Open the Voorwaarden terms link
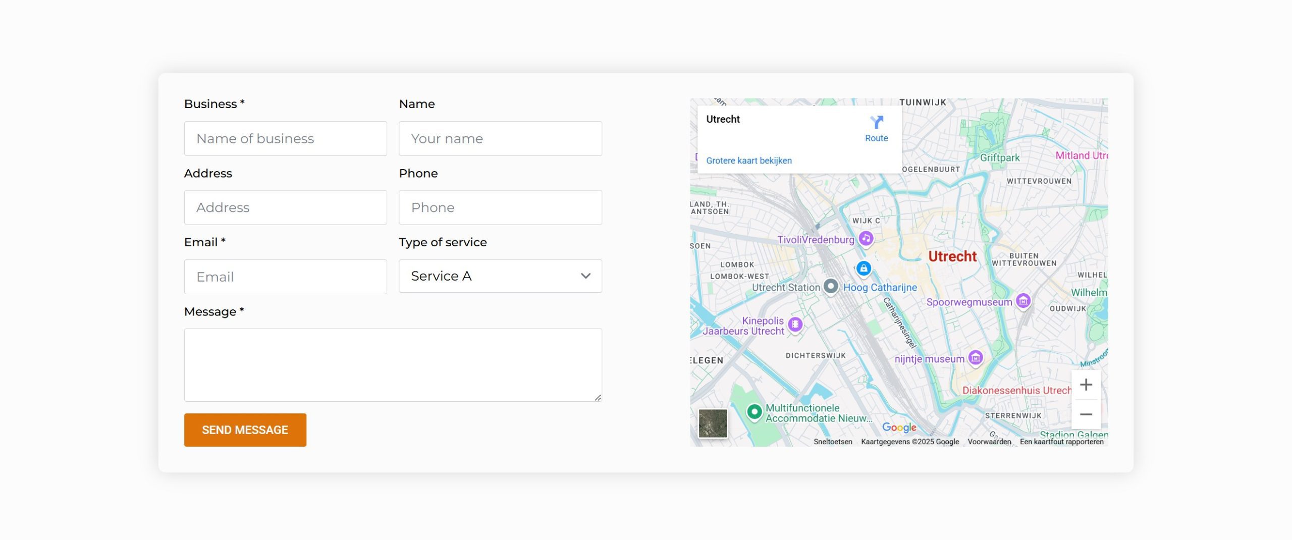The height and width of the screenshot is (540, 1292). coord(989,442)
